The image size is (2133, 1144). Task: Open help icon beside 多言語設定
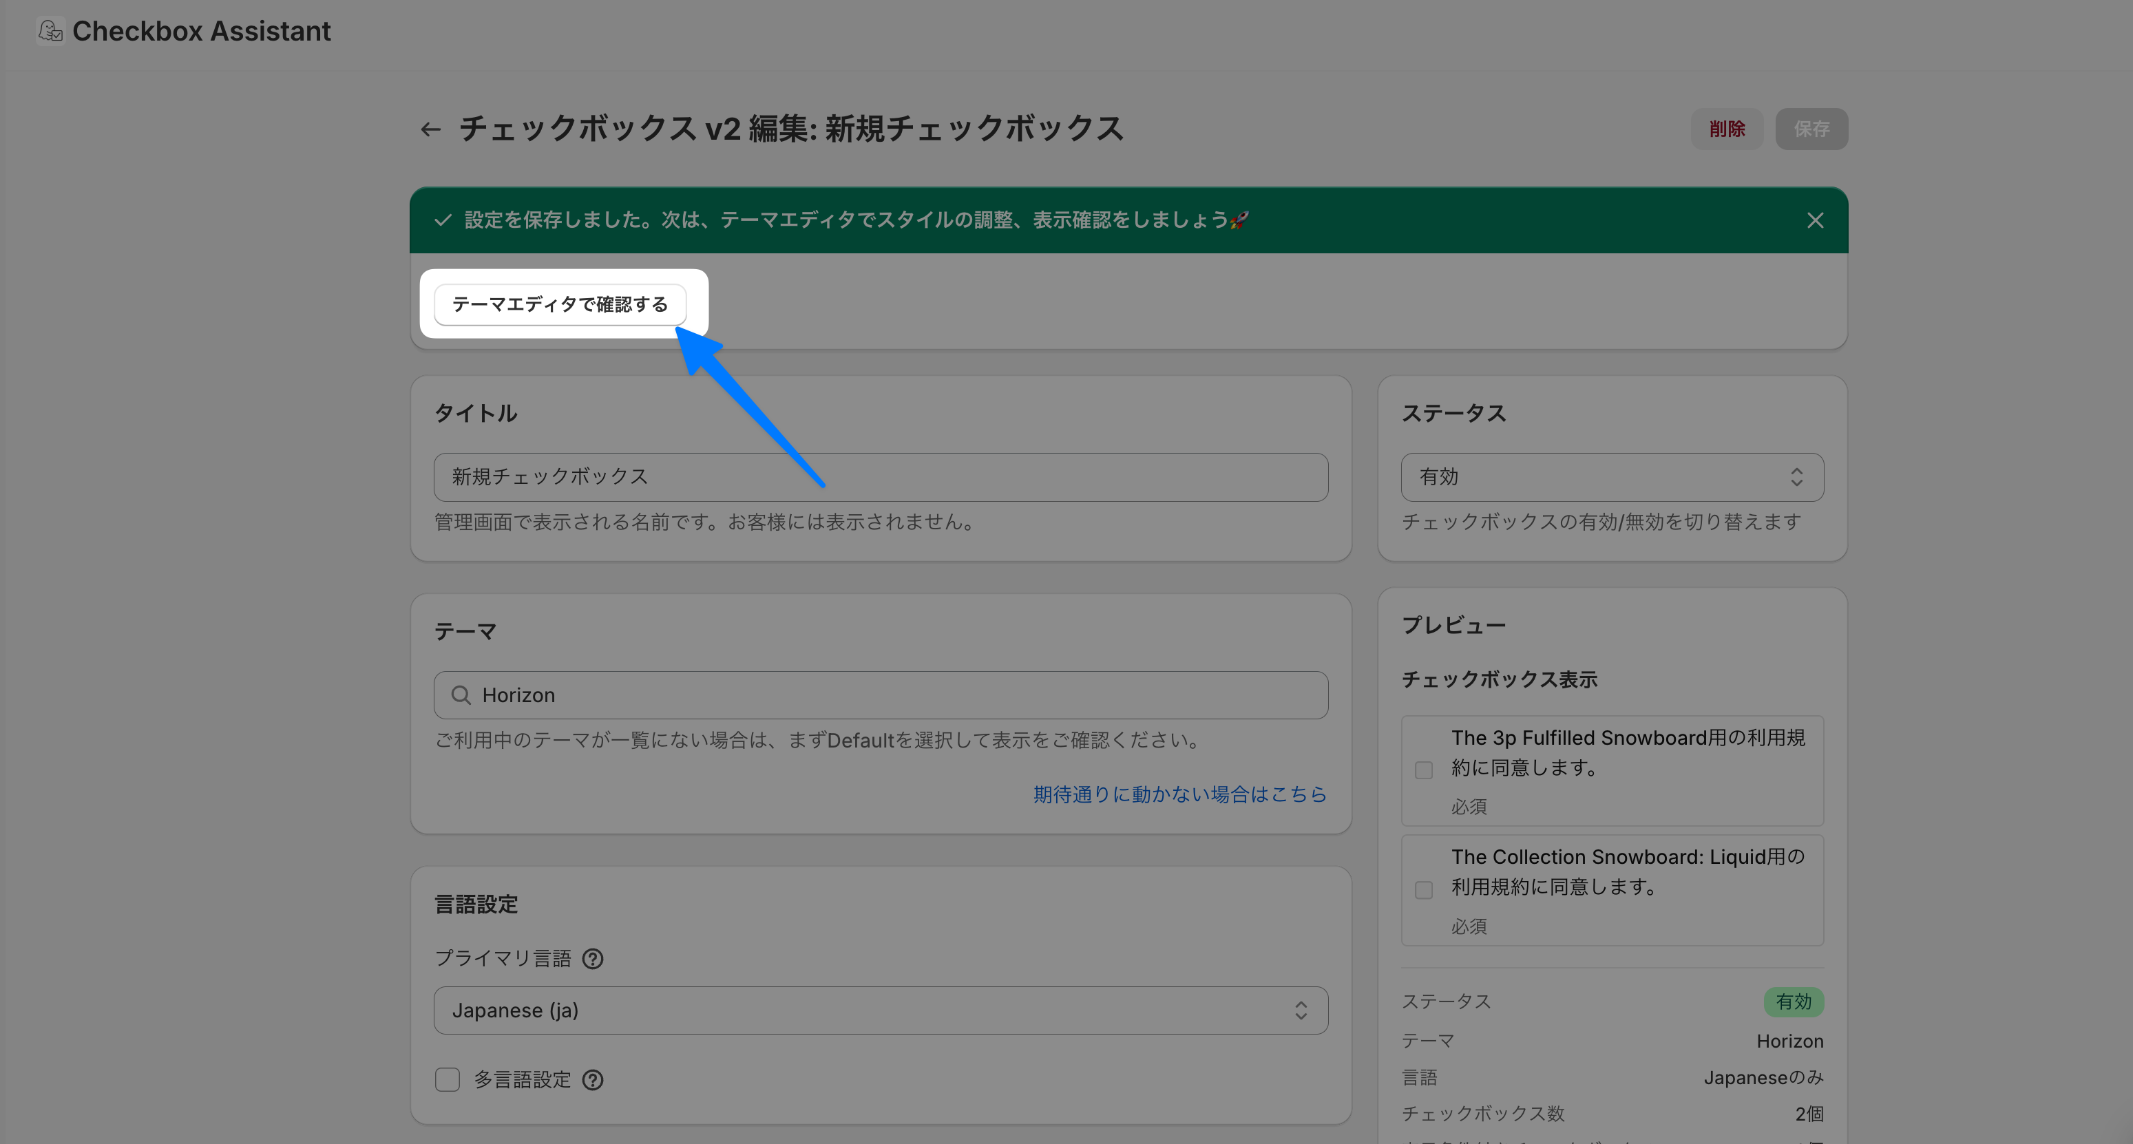(x=593, y=1079)
